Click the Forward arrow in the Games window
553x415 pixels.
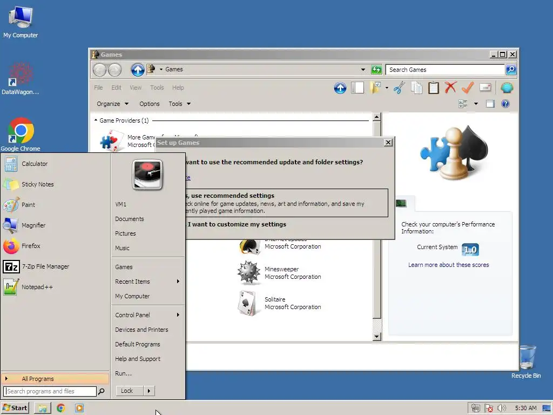(x=114, y=70)
